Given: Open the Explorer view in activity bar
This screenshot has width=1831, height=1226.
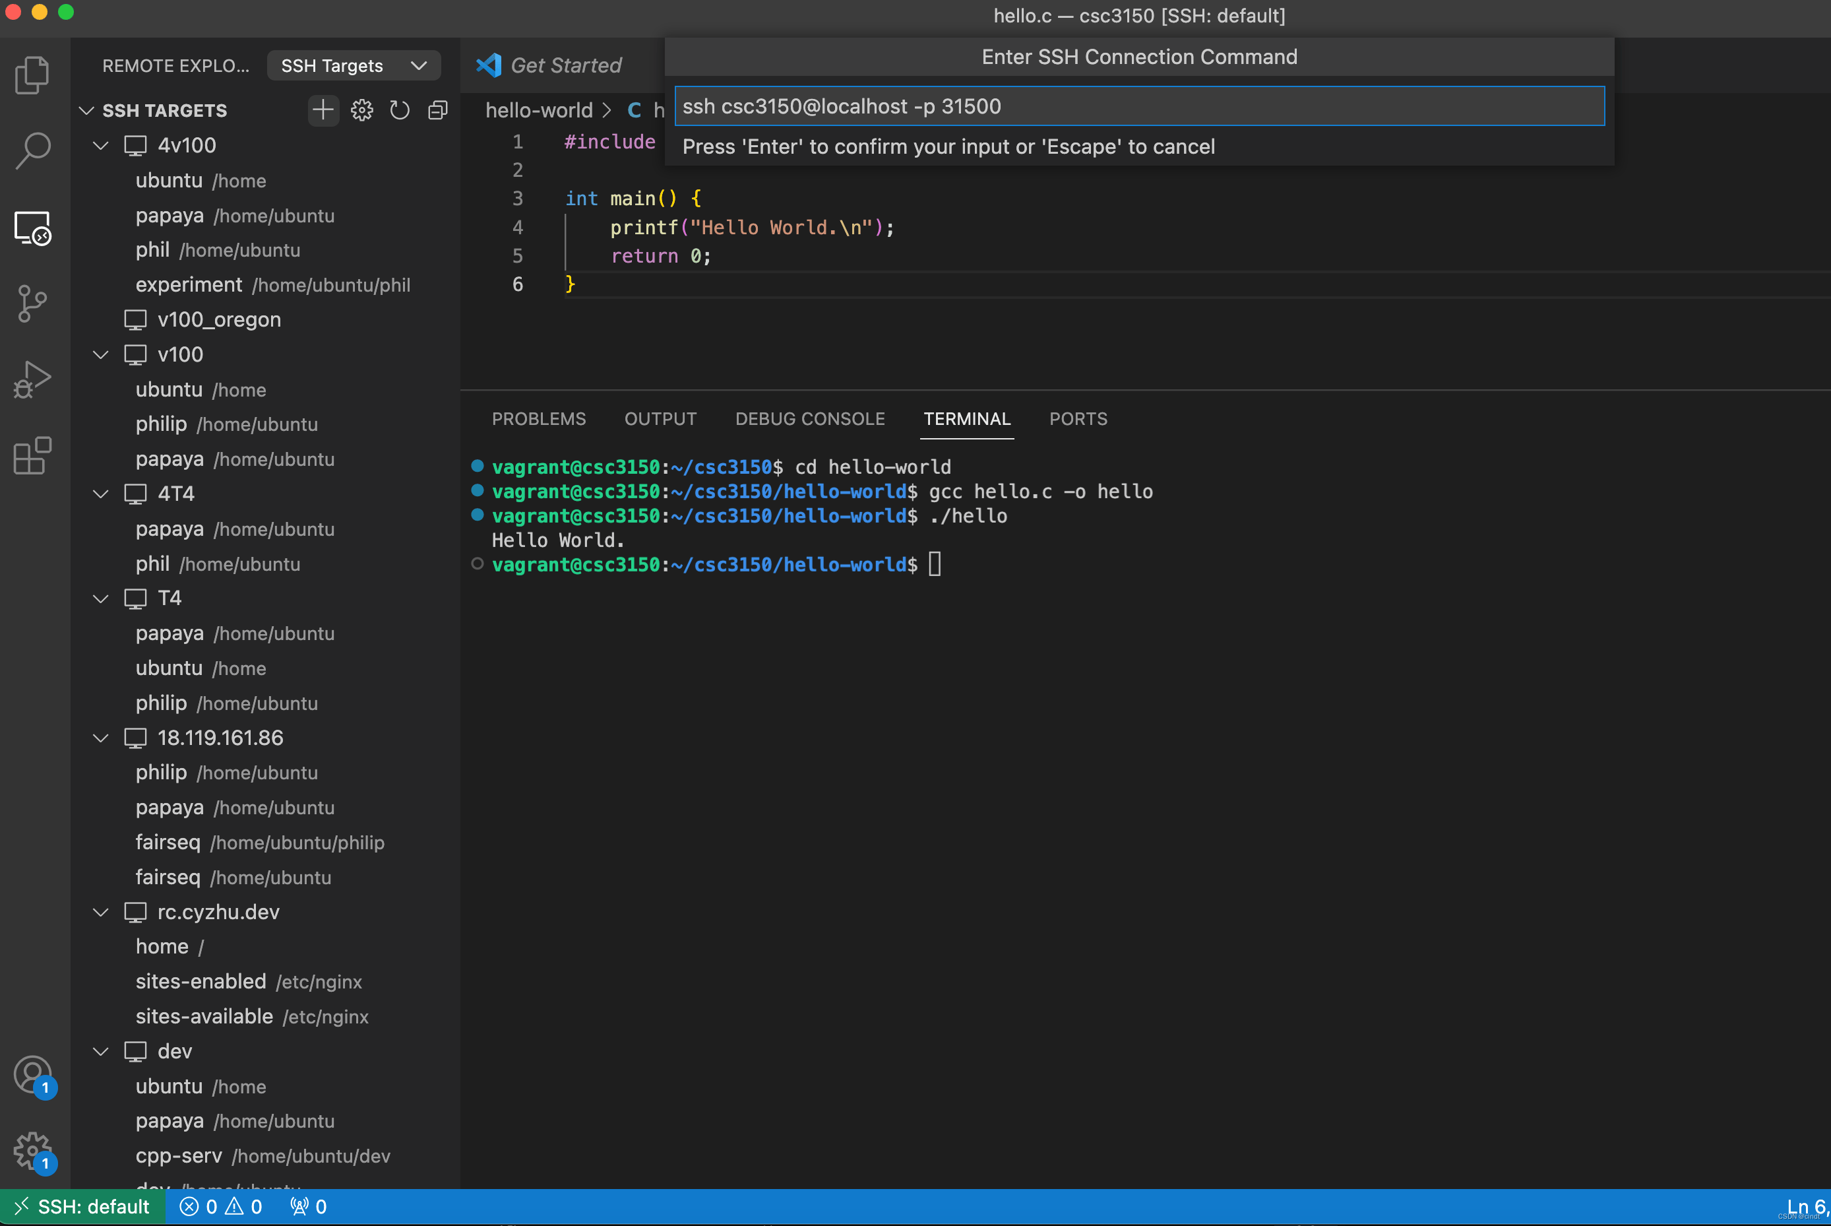Looking at the screenshot, I should 32,75.
